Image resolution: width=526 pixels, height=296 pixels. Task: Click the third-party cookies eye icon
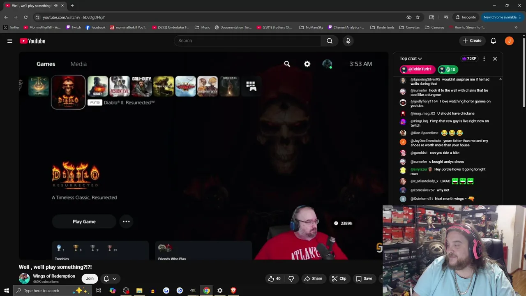click(x=409, y=17)
